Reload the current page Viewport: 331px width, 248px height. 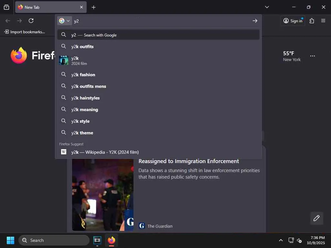click(31, 21)
